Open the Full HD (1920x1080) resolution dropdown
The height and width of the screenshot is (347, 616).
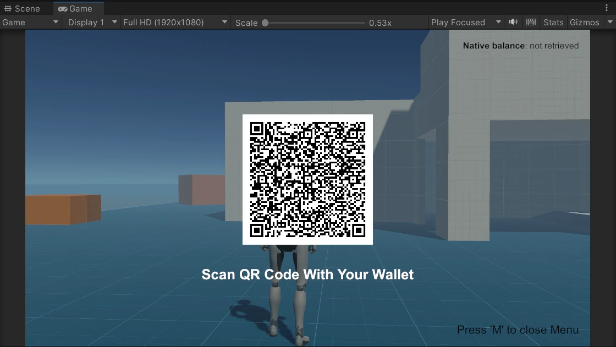(175, 22)
